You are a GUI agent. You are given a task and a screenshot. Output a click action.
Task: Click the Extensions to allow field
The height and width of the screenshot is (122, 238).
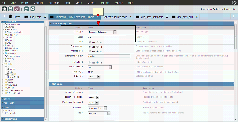(x=109, y=56)
